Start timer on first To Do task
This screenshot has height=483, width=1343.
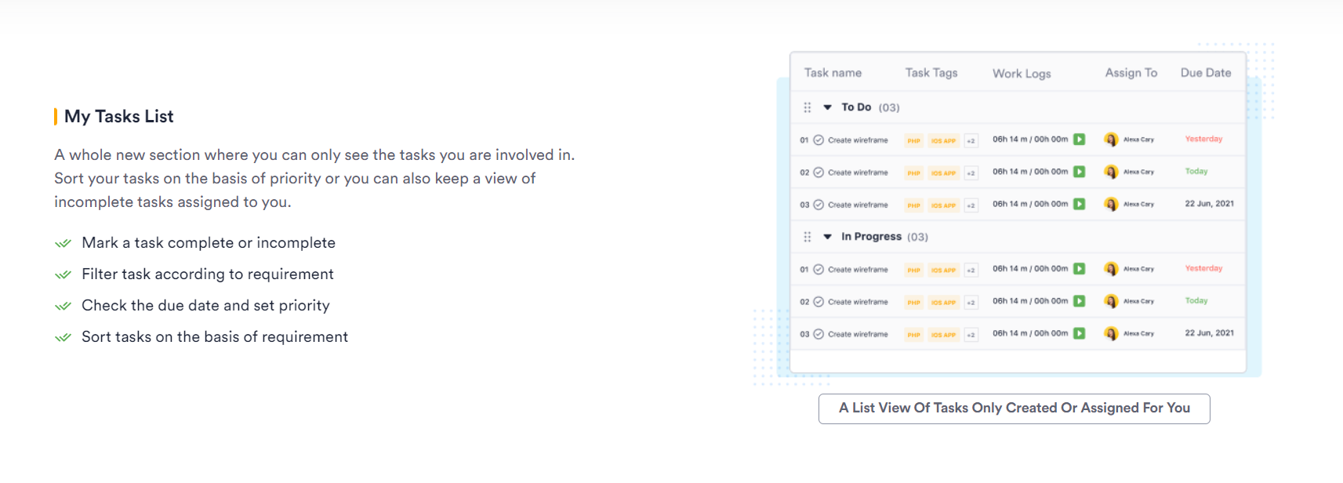click(1080, 140)
